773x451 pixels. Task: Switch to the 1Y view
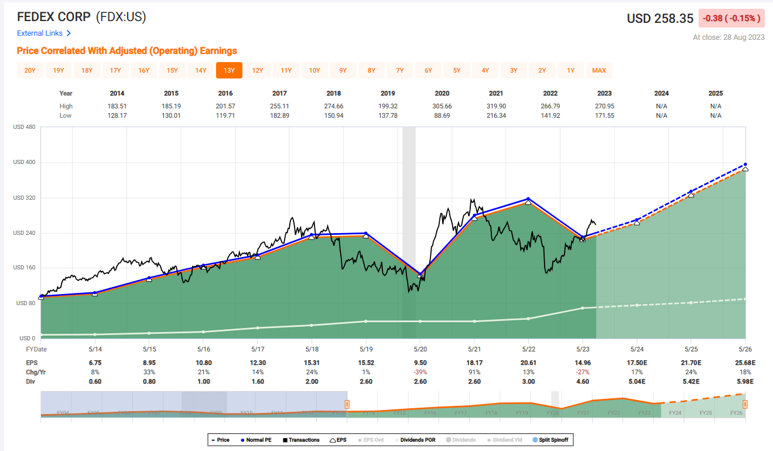[x=571, y=70]
